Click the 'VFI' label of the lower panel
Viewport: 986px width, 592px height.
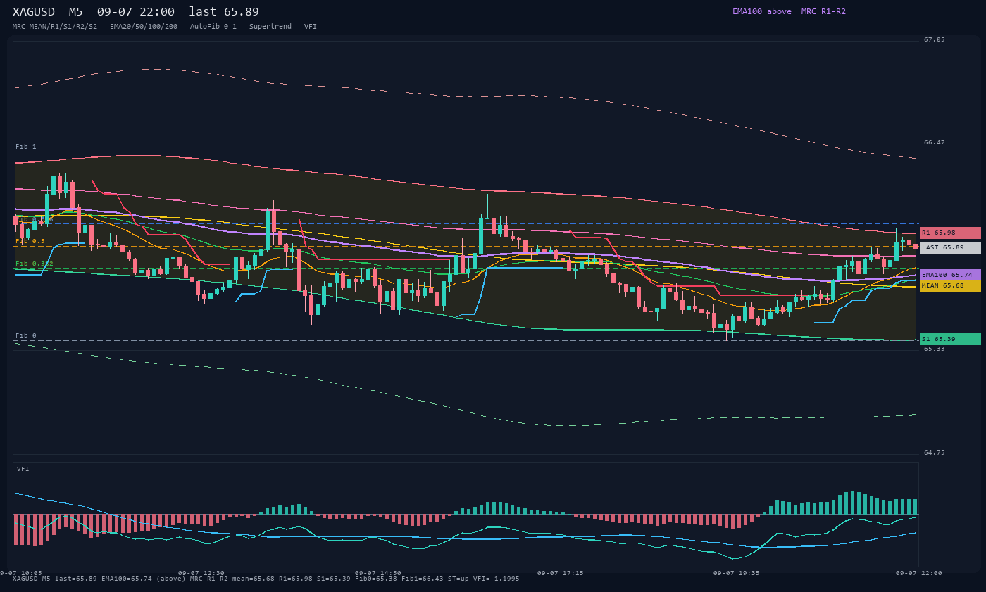23,469
